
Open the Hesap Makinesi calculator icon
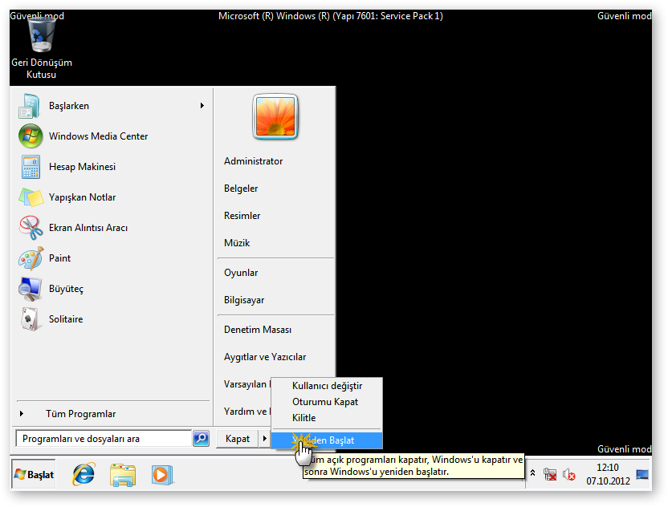(31, 167)
